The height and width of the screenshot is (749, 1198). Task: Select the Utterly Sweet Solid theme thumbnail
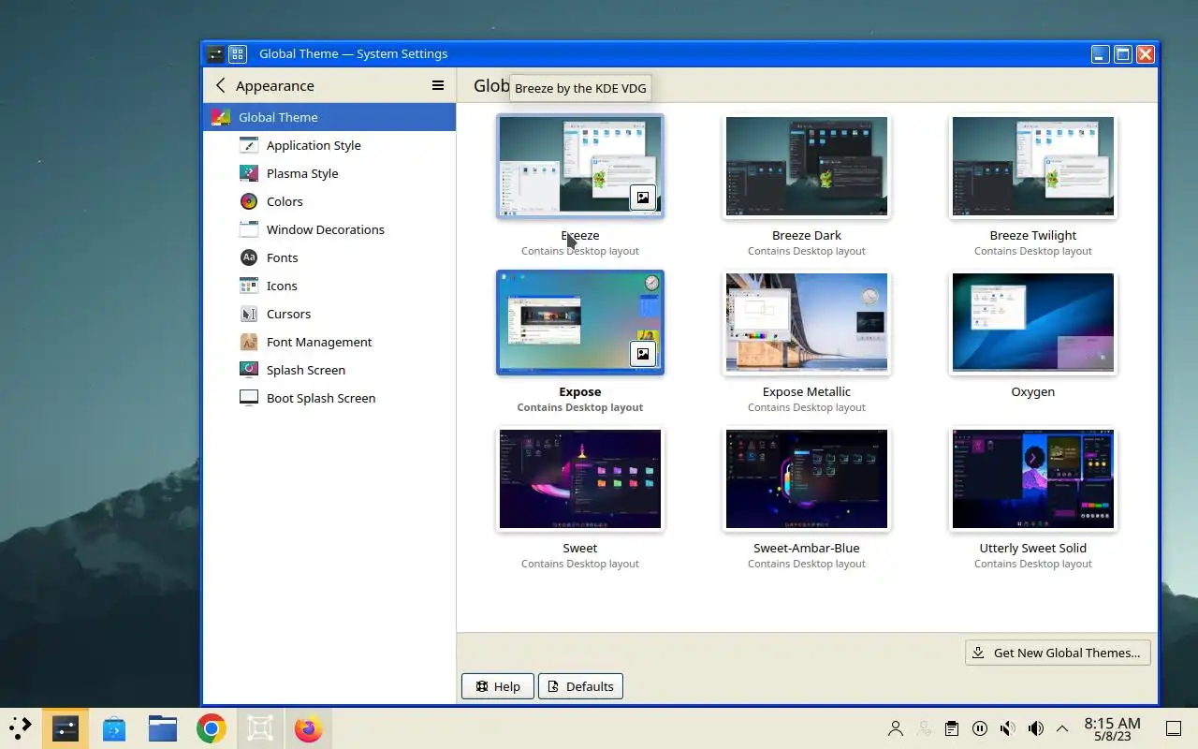coord(1033,479)
